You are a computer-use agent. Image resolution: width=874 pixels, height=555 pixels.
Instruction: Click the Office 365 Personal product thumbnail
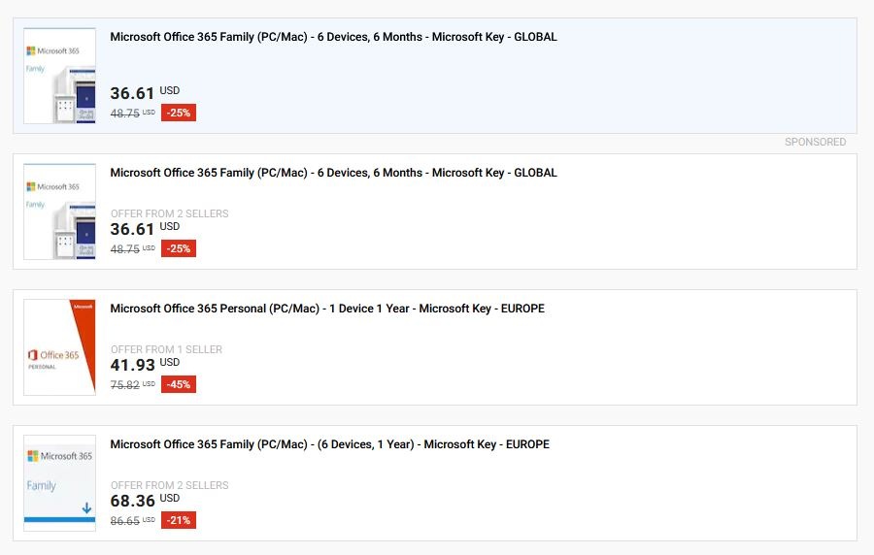pos(59,347)
